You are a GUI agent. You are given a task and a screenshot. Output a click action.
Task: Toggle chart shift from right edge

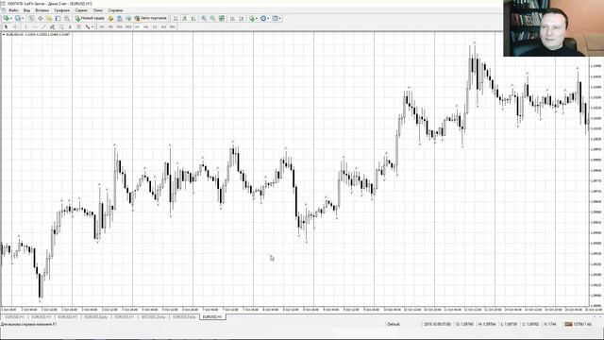[x=242, y=18]
